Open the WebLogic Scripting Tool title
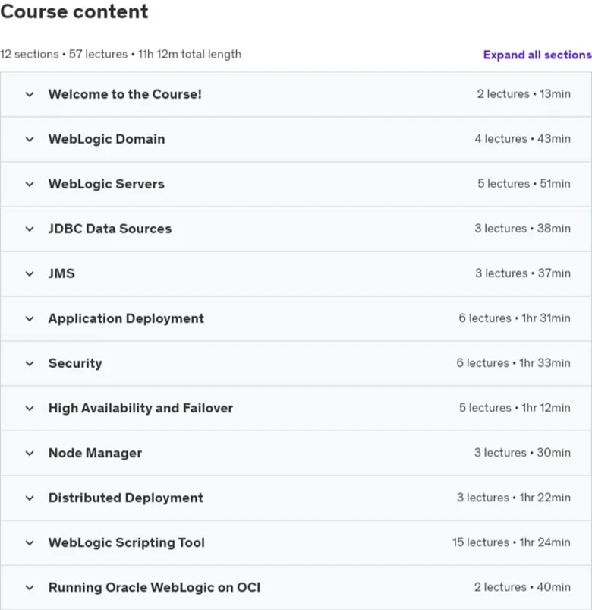This screenshot has width=592, height=610. tap(126, 542)
